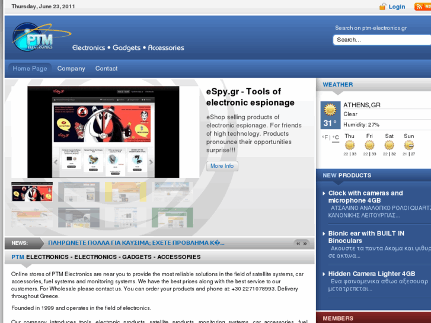Click the arrow bullet beside Bionic ear
431x323 pixels.
click(324, 234)
